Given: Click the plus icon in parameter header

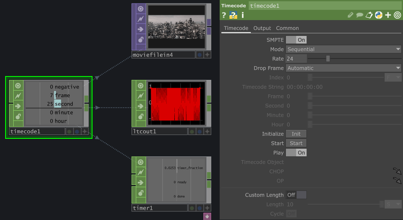Looking at the screenshot, I should (x=388, y=15).
